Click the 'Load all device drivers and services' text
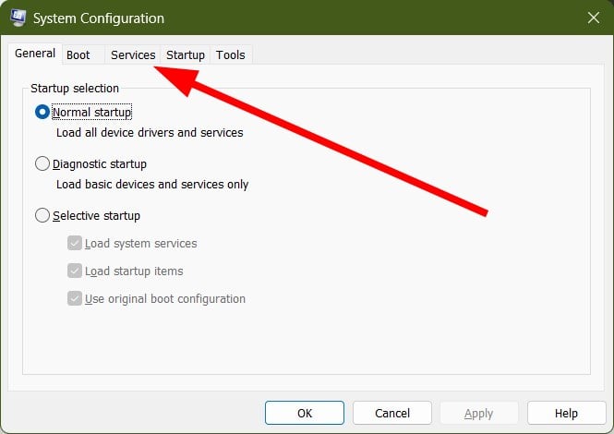This screenshot has width=614, height=434. click(x=150, y=132)
